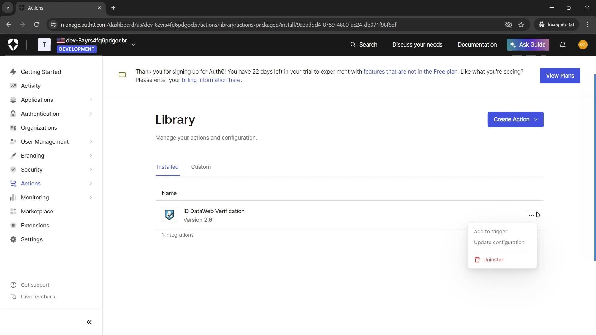Switch to the Installed tab

tap(168, 167)
